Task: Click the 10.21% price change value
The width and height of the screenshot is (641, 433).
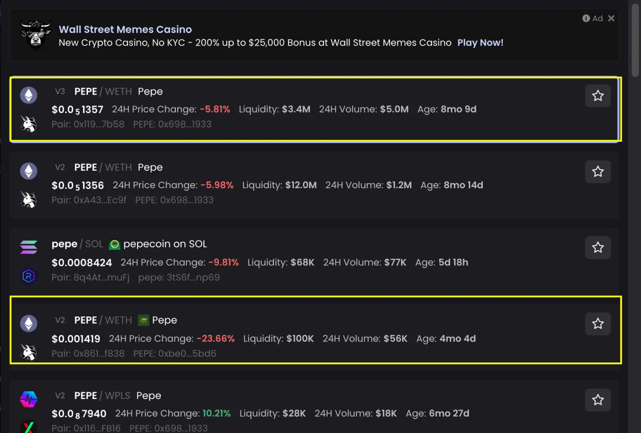Action: 216,413
